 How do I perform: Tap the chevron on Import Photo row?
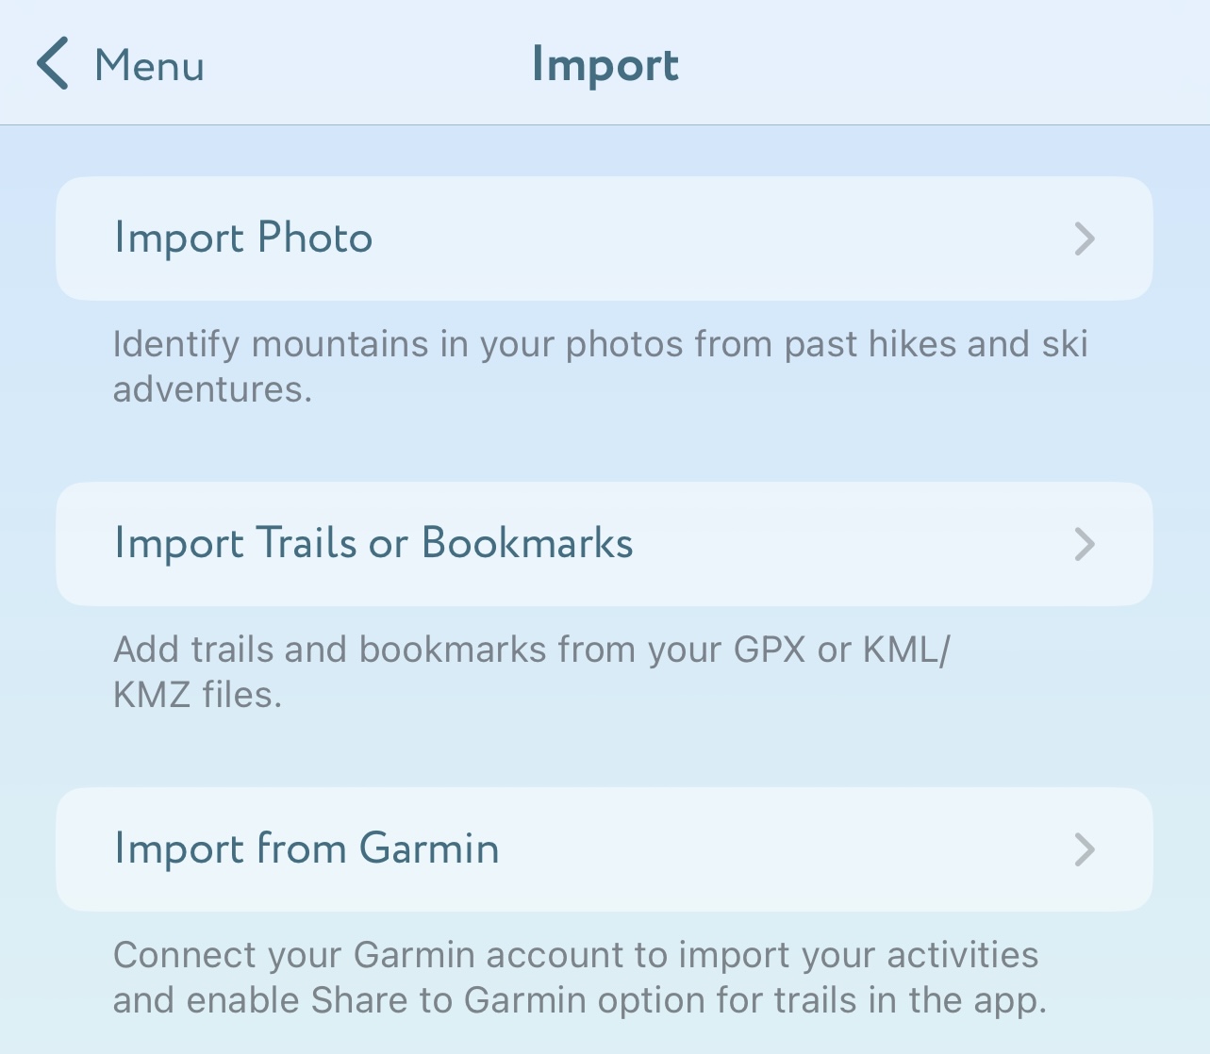click(x=1085, y=239)
